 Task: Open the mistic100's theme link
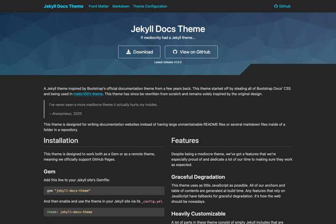coord(88,94)
